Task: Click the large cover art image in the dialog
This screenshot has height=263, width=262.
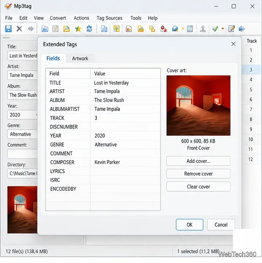Action: tap(198, 105)
